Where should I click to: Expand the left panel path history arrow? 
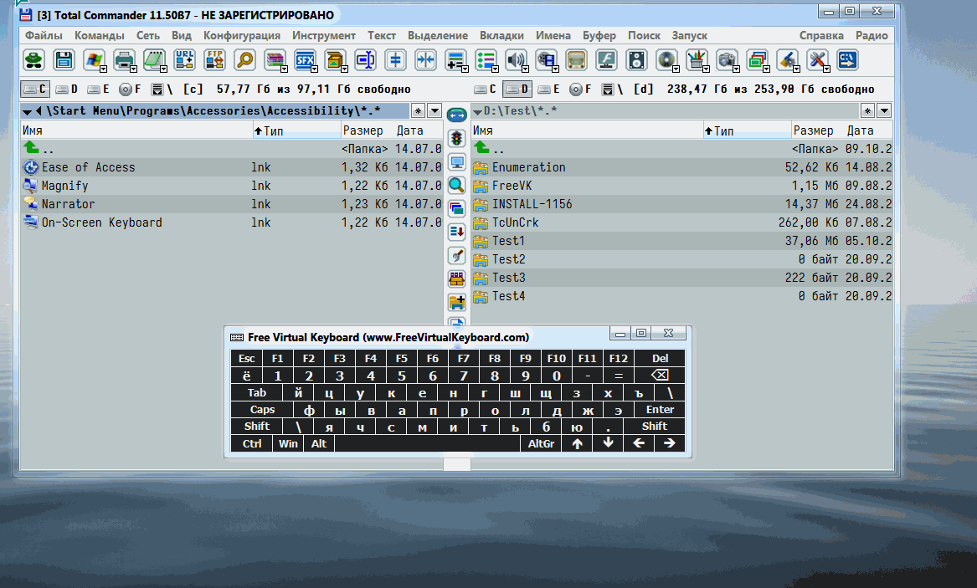tap(27, 111)
